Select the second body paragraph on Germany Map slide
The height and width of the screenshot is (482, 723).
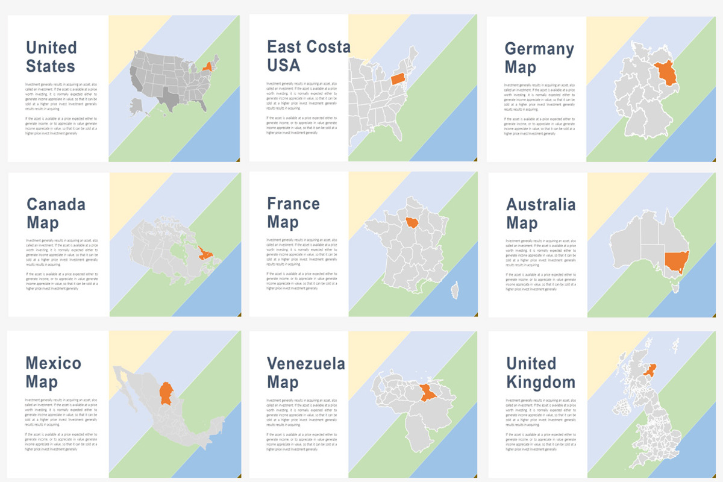[x=540, y=126]
